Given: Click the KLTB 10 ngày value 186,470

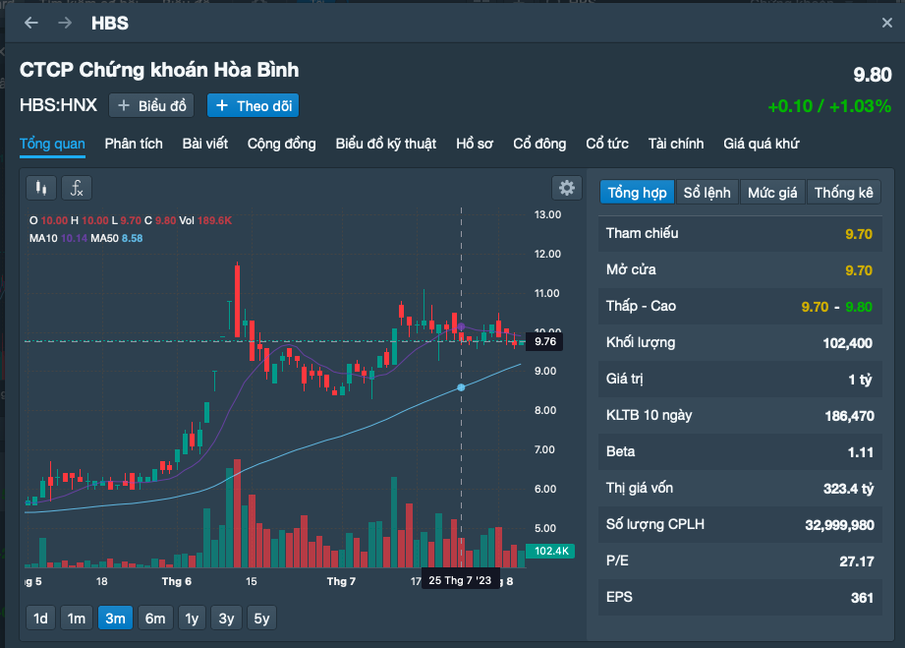Looking at the screenshot, I should pos(849,416).
